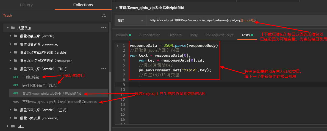Switch to the History tab
This screenshot has height=131, width=327.
26,5
